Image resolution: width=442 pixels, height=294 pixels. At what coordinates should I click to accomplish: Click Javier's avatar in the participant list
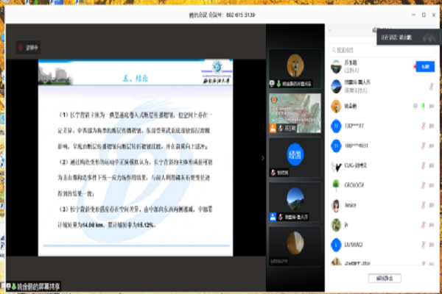(335, 205)
